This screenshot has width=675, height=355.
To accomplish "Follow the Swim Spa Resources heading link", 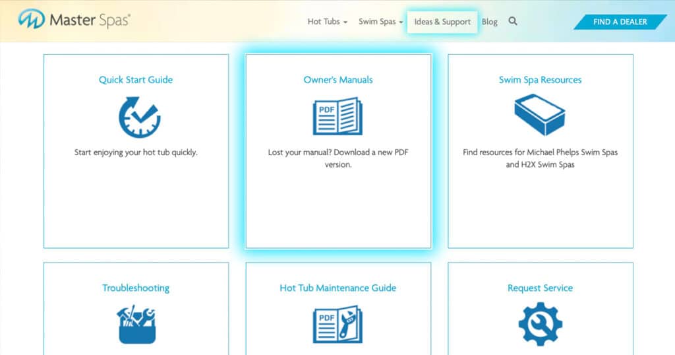I will pyautogui.click(x=540, y=80).
